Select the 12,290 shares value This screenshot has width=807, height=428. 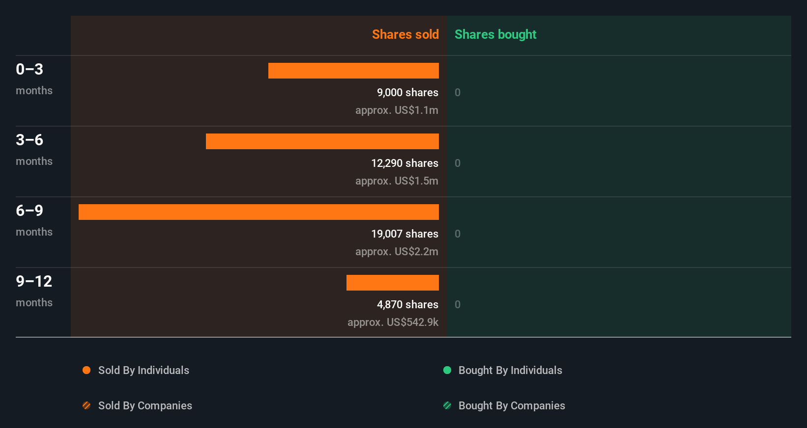point(404,163)
